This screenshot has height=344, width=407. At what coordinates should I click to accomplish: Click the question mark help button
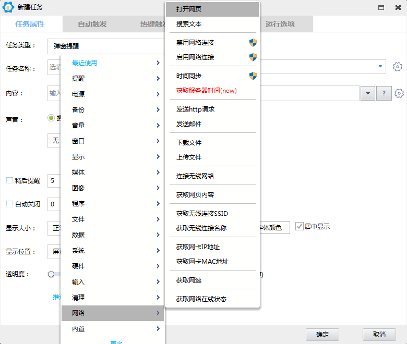click(384, 93)
